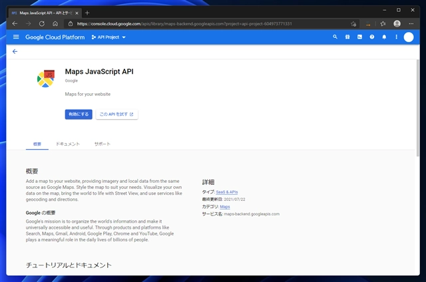The height and width of the screenshot is (282, 426).
Task: Click the Google Cloud Platform logo text
Action: 55,37
